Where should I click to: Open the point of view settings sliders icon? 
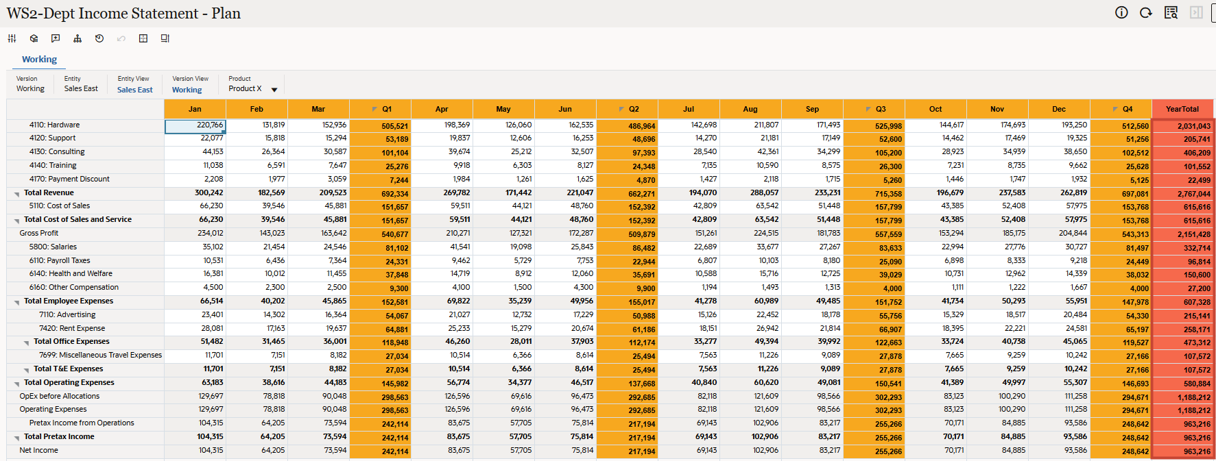click(12, 38)
